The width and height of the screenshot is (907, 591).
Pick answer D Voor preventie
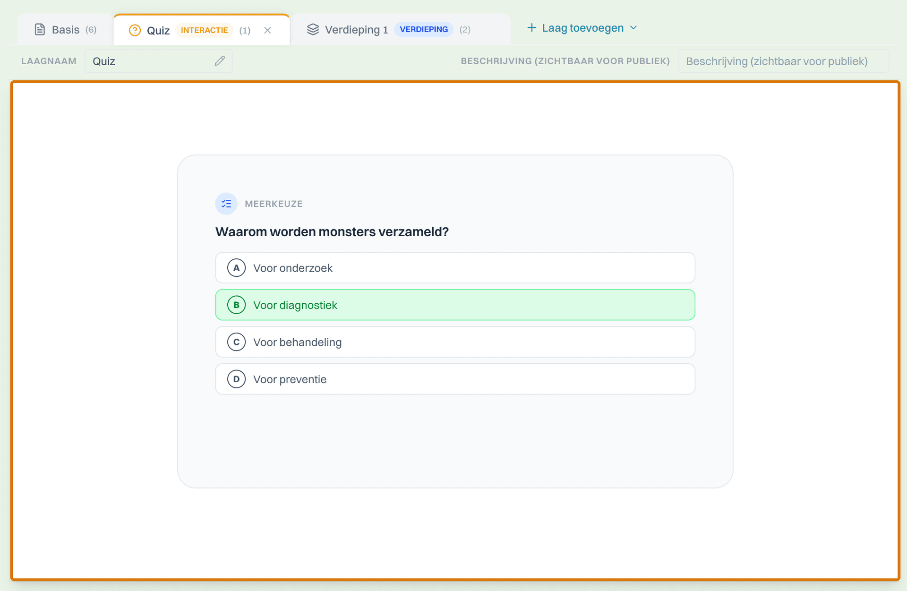click(455, 379)
